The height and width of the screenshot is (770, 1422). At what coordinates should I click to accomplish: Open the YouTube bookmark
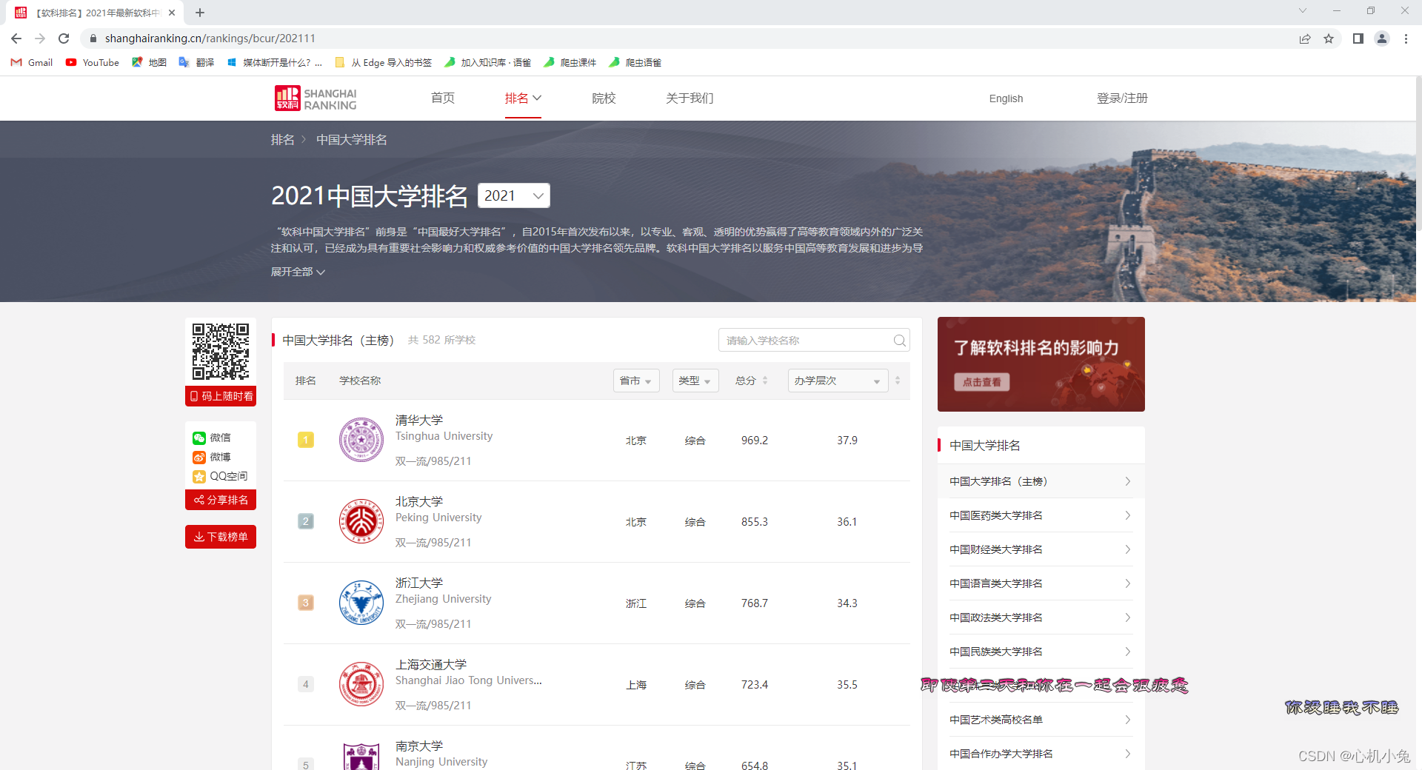point(93,63)
